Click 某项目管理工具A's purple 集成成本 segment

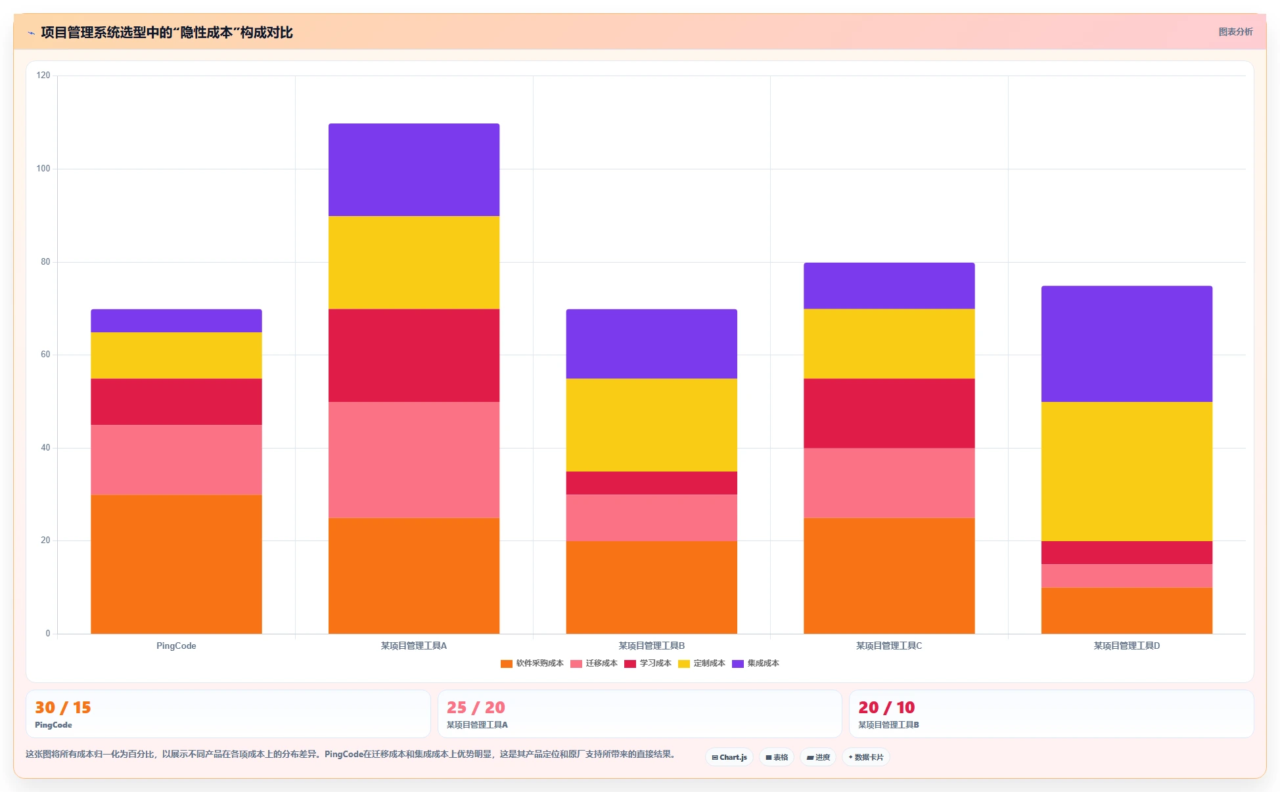414,169
